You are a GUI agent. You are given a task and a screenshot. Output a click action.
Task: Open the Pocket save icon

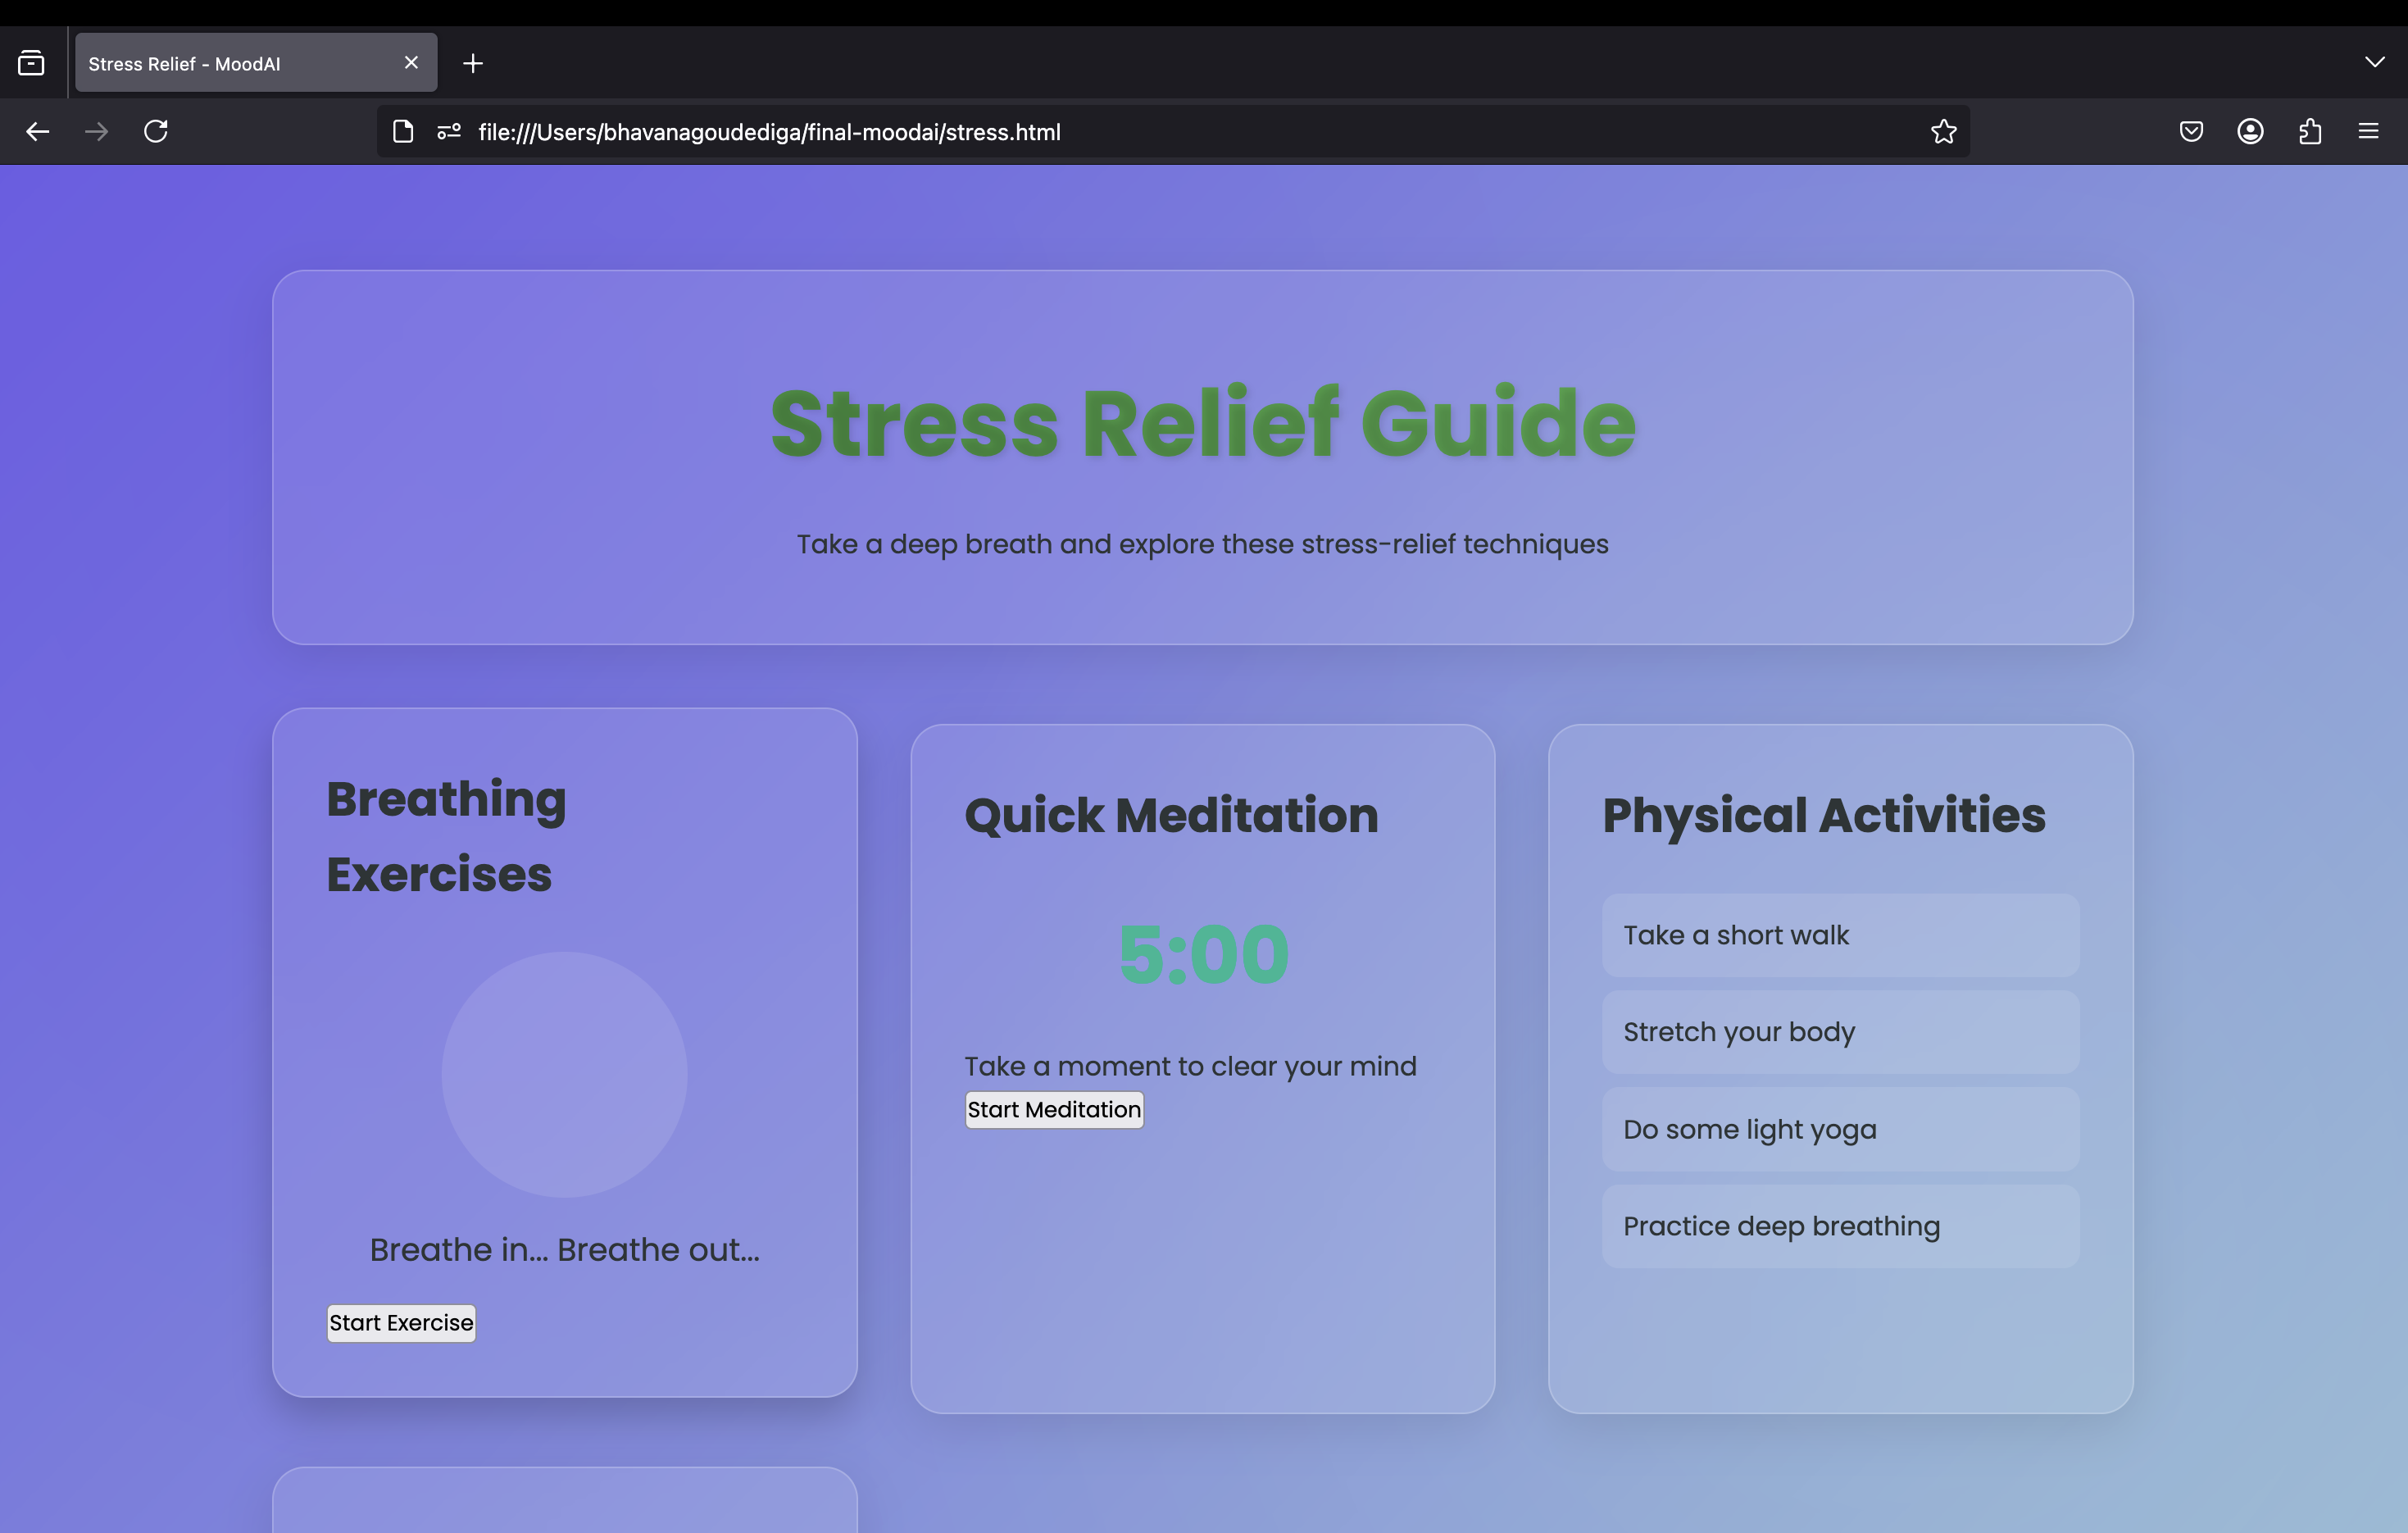pos(2191,132)
